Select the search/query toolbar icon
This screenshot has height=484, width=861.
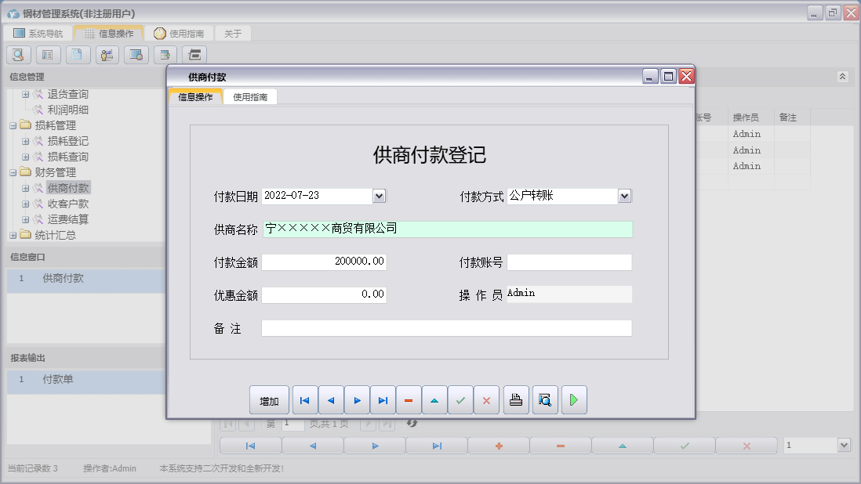[x=17, y=55]
